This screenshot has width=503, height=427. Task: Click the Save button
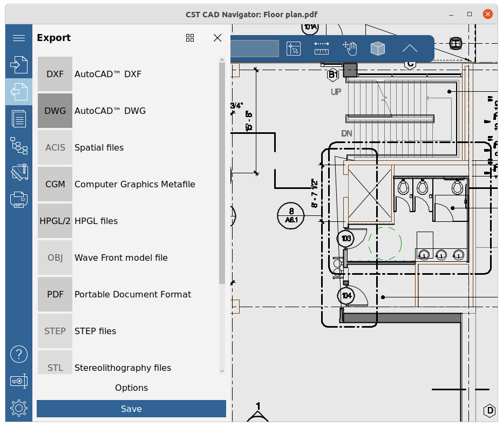tap(131, 409)
